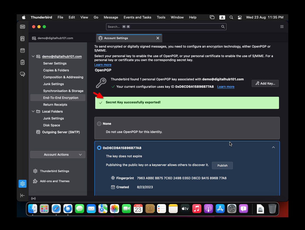Image resolution: width=305 pixels, height=230 pixels.
Task: Open the Edit menu
Action: click(72, 17)
